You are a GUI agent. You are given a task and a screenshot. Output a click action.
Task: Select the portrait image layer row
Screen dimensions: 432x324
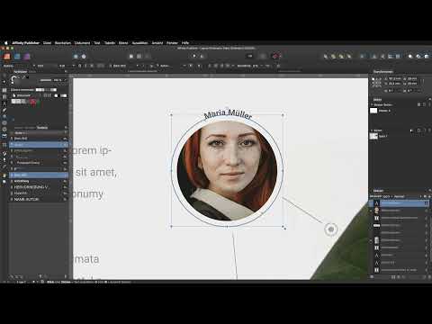pos(399,211)
